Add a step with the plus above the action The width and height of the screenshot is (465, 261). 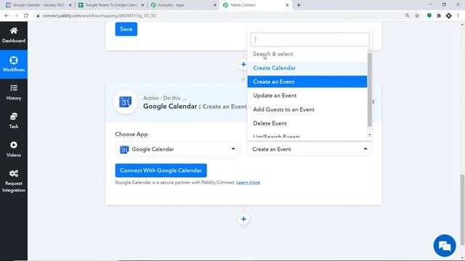(x=243, y=65)
